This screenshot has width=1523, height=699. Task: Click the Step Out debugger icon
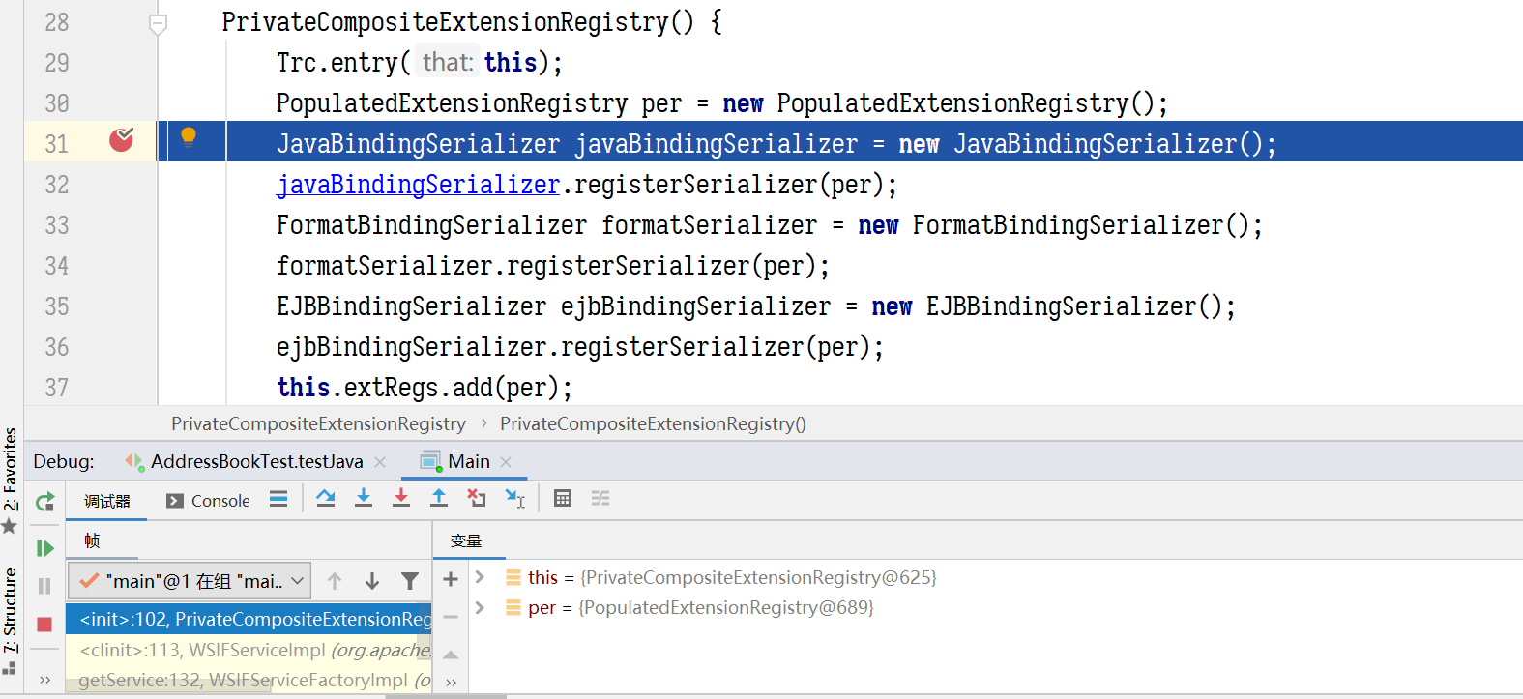[x=439, y=498]
